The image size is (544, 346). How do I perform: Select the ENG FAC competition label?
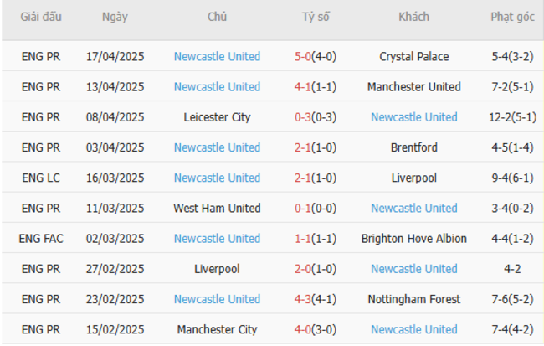point(41,239)
